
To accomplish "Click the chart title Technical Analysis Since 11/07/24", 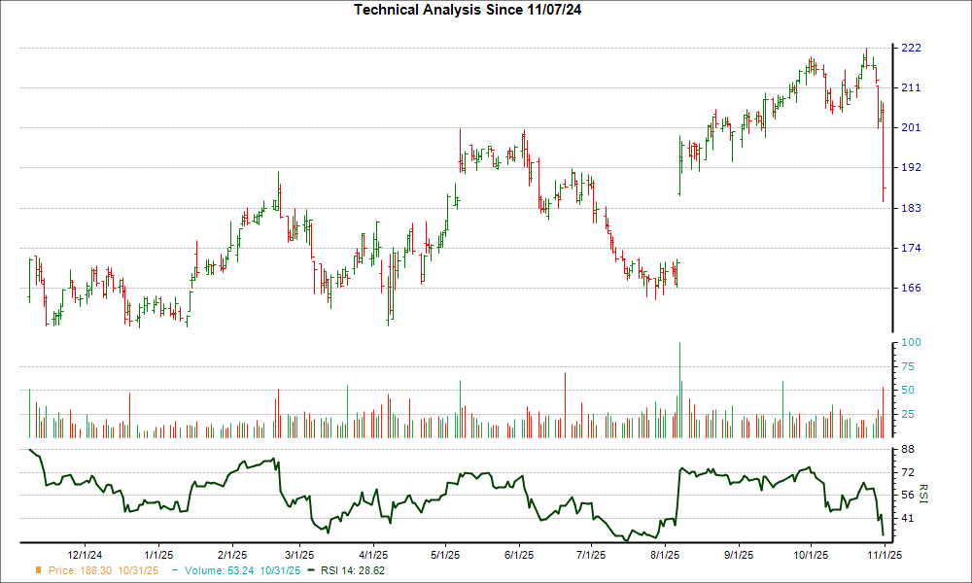I will (x=469, y=10).
